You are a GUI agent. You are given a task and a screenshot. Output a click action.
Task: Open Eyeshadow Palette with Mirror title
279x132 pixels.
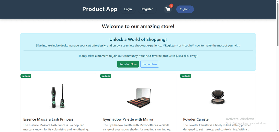pyautogui.click(x=128, y=119)
